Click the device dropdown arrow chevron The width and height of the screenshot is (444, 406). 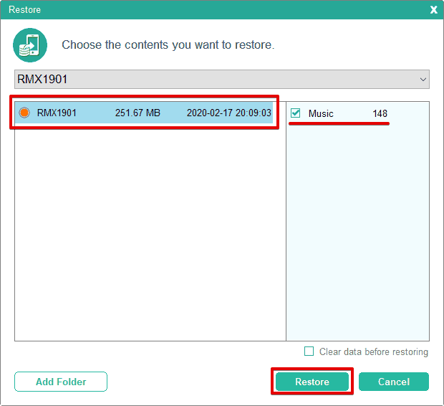click(x=422, y=79)
